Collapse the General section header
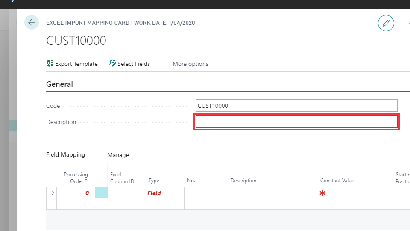Screen dimensions: 410x231 coord(59,84)
